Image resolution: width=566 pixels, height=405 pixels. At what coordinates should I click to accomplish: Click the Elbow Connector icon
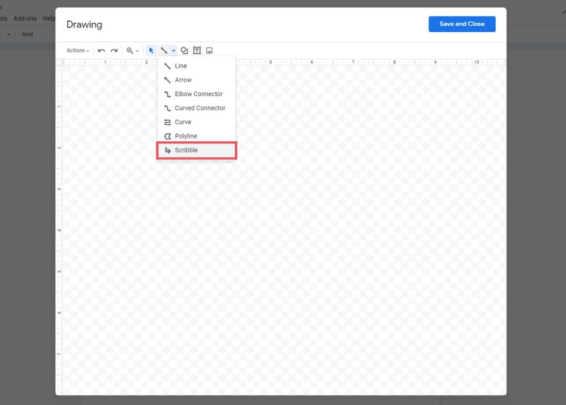168,94
